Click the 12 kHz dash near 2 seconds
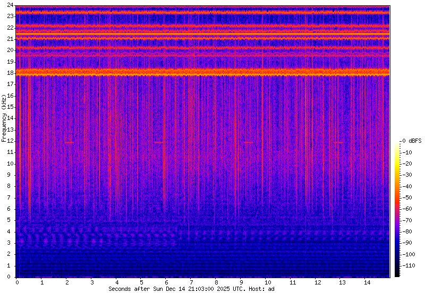The height and width of the screenshot is (293, 425). [x=69, y=142]
